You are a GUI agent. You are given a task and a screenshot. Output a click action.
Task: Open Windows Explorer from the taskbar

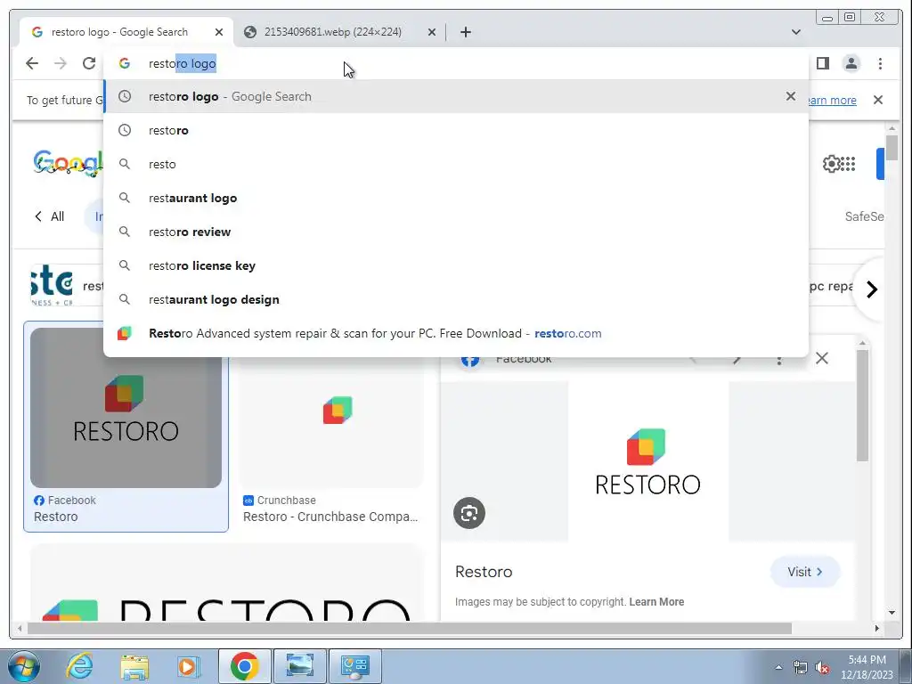(134, 666)
